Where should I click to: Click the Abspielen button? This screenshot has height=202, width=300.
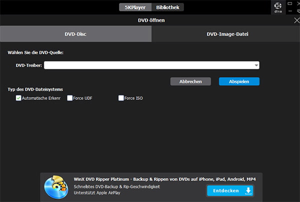pos(239,81)
